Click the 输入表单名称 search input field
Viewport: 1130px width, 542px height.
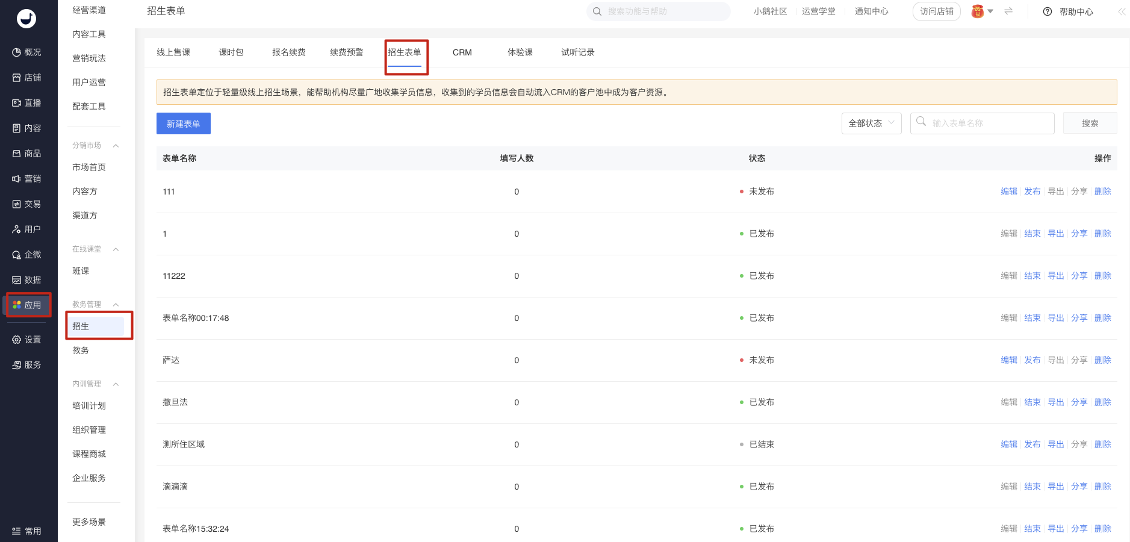point(987,123)
